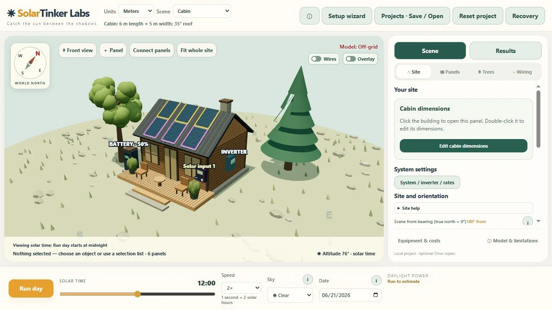Select the Wiring sub-tab
The width and height of the screenshot is (552, 310).
pyautogui.click(x=522, y=72)
